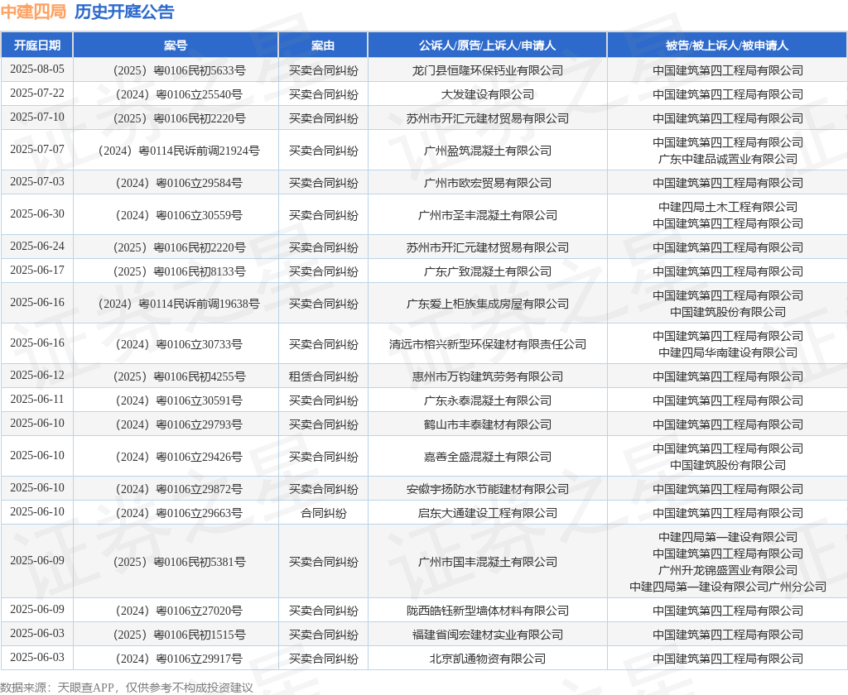Image resolution: width=848 pixels, height=695 pixels.
Task: Click the 合同纠纷 cause cell
Action: [323, 514]
